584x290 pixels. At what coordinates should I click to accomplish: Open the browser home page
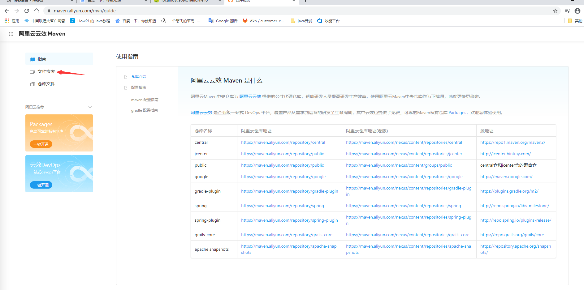(x=37, y=11)
